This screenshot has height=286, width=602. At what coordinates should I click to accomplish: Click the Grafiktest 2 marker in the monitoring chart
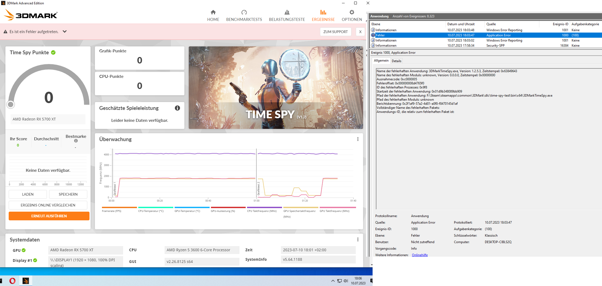pyautogui.click(x=258, y=189)
